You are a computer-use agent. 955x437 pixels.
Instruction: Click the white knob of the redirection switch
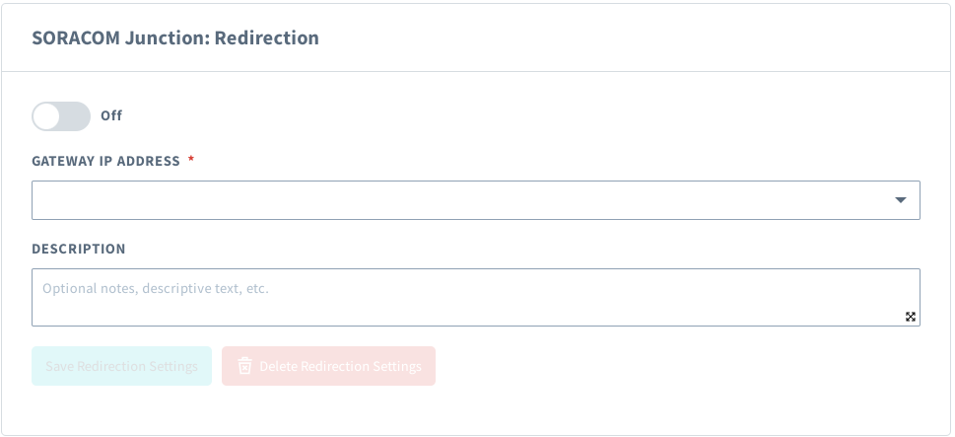pos(47,116)
